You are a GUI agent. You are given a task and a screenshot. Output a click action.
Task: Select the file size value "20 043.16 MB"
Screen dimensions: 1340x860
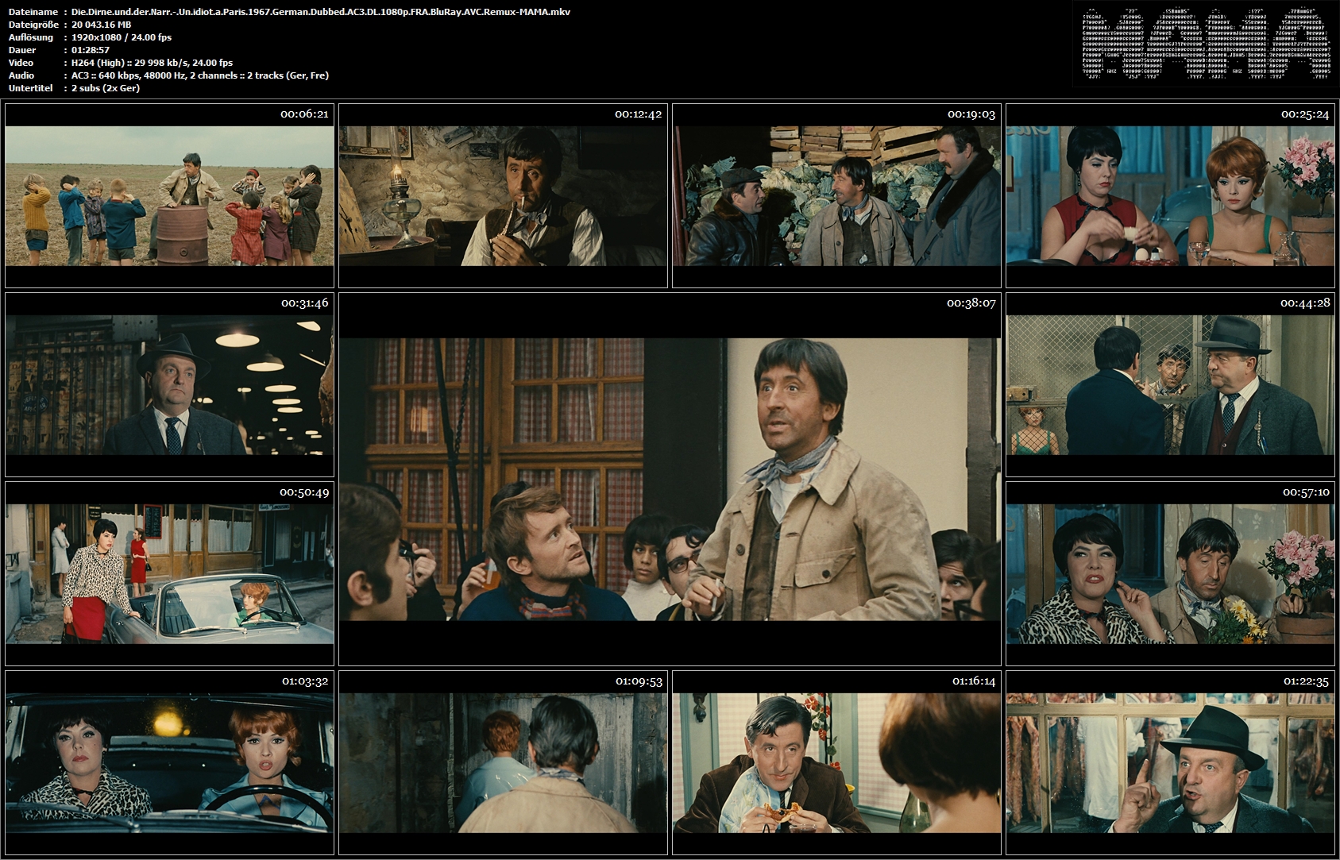101,25
